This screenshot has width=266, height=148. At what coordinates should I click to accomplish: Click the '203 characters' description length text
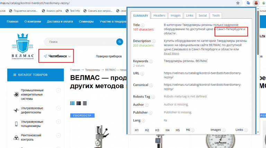pos(143,45)
